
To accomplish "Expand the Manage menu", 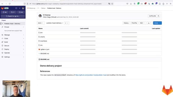I will pos(13,35).
